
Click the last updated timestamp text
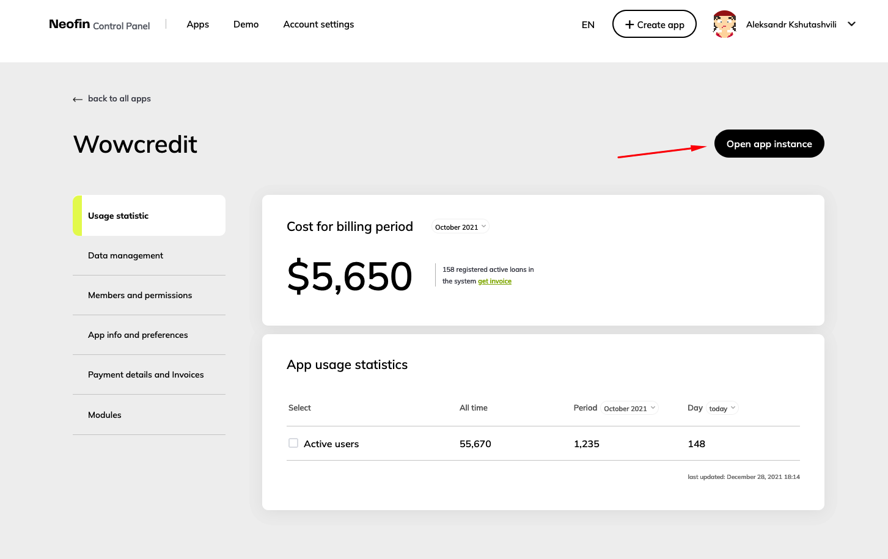[743, 477]
